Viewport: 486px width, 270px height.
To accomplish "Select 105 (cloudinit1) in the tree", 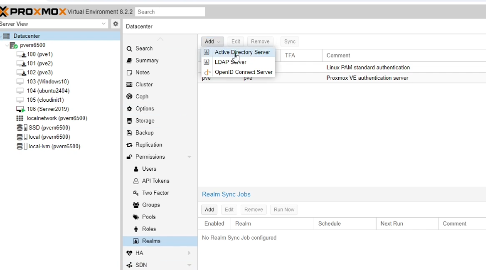I will coord(45,100).
